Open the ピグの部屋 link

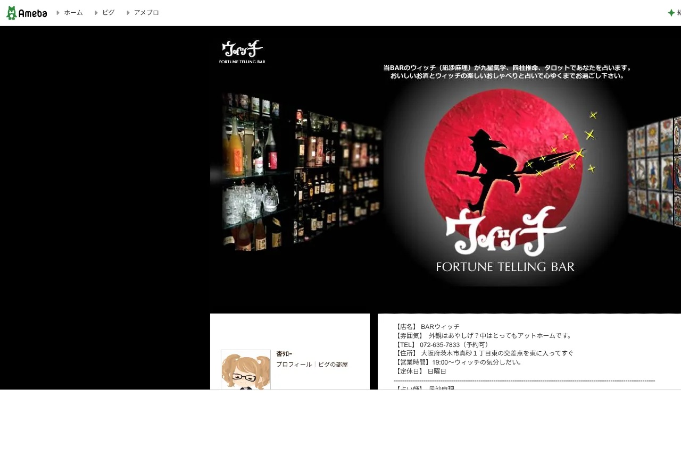[x=333, y=365]
